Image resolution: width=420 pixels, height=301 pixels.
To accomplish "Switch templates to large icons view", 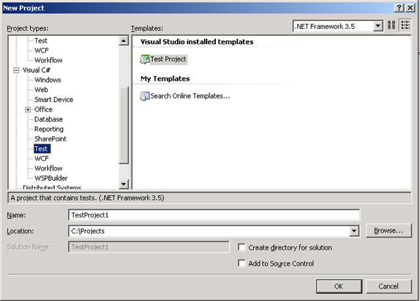I will [x=391, y=26].
